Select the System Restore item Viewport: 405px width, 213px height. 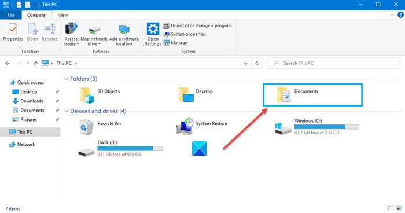(201, 127)
